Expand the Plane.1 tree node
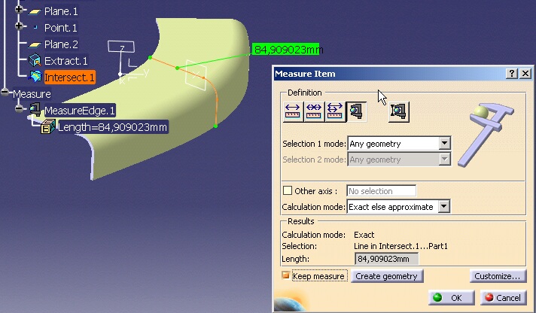 coord(20,11)
